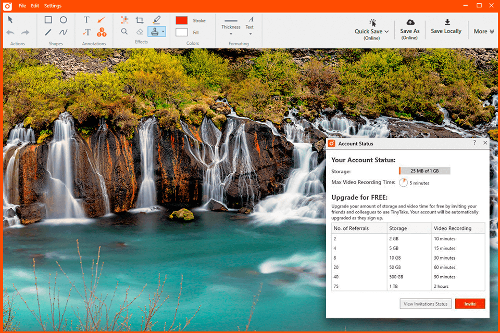The height and width of the screenshot is (333, 500).
Task: Select the Highlighter effect tool
Action: click(x=156, y=20)
